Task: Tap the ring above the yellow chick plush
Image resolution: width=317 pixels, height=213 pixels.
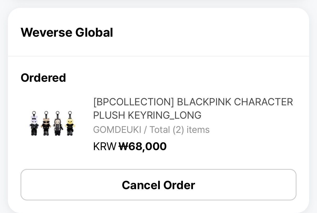Action: tap(70, 113)
